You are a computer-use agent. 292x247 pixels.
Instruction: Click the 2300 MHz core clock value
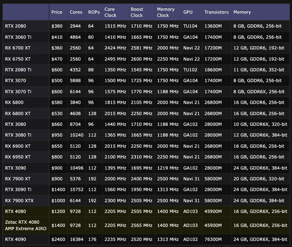point(115,201)
